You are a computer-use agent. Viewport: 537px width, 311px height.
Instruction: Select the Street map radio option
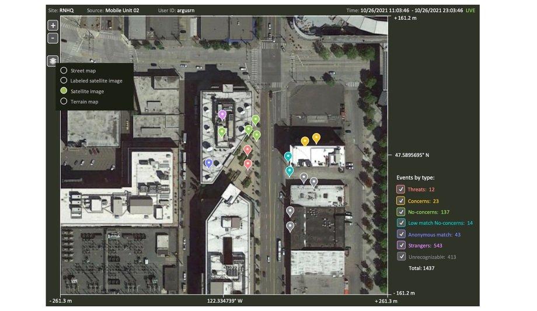pyautogui.click(x=64, y=71)
